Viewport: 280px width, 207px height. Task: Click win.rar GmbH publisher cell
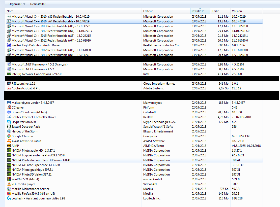[153, 179]
